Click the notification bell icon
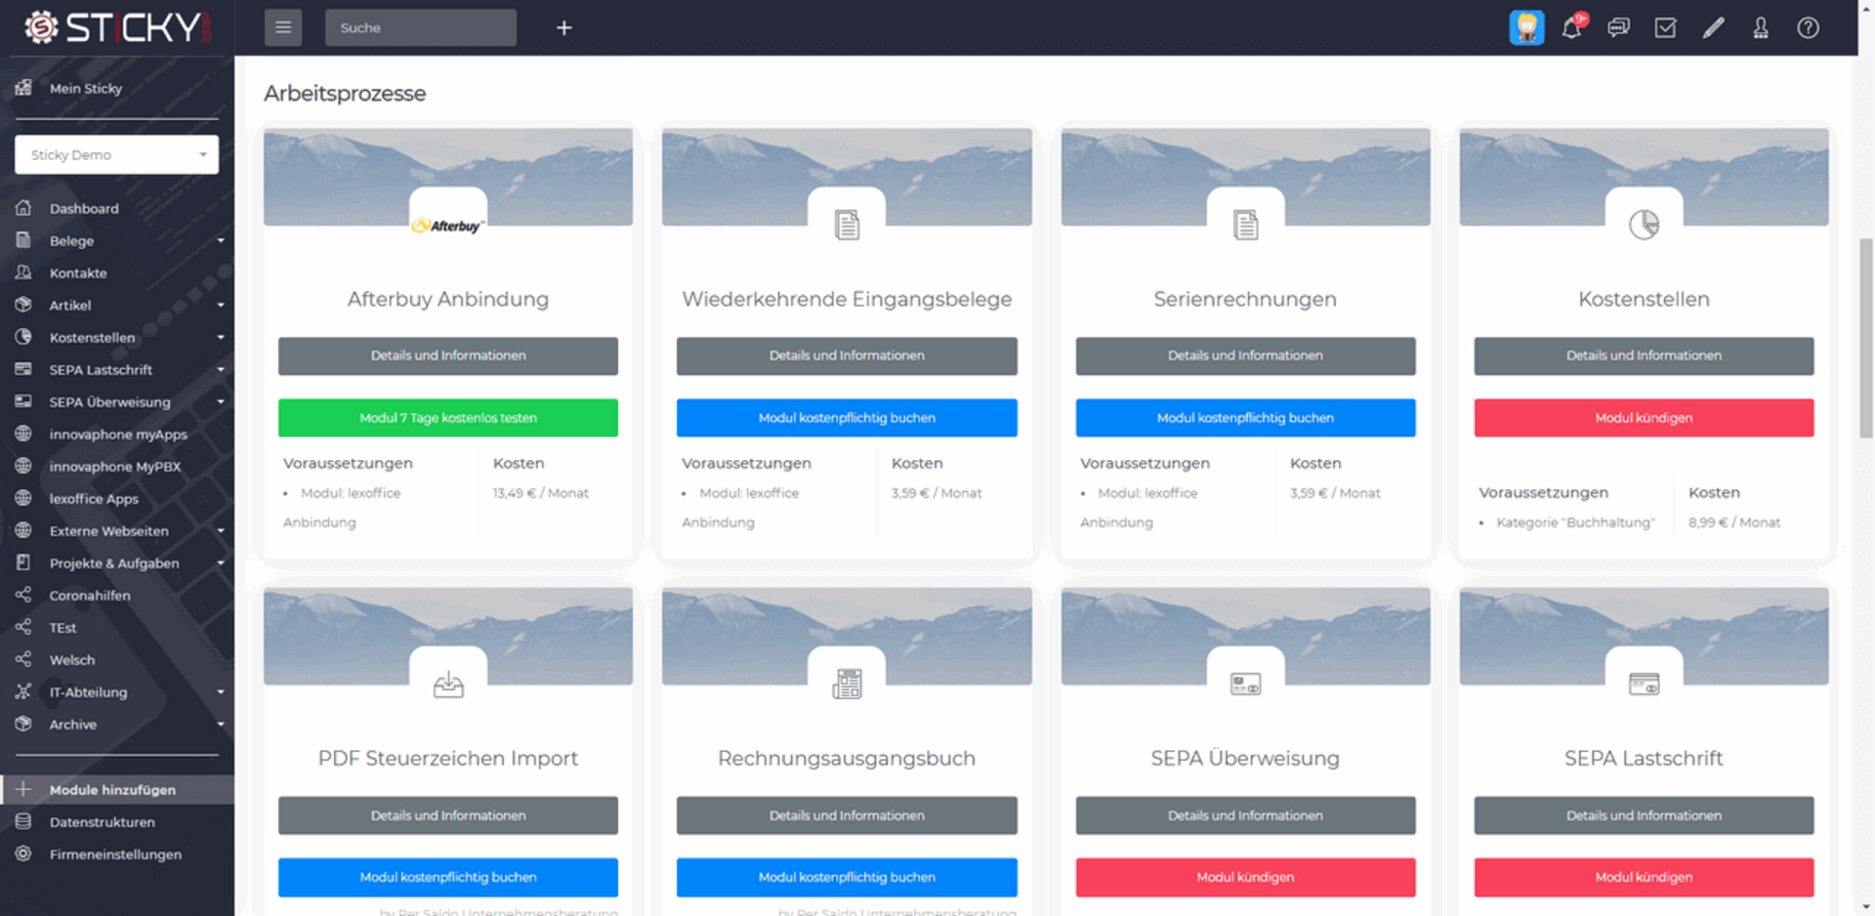Viewport: 1875px width, 916px height. [x=1571, y=28]
